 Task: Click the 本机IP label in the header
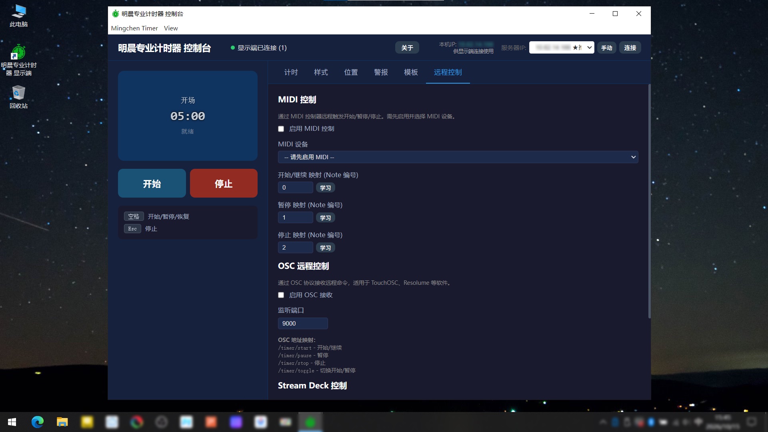click(448, 44)
